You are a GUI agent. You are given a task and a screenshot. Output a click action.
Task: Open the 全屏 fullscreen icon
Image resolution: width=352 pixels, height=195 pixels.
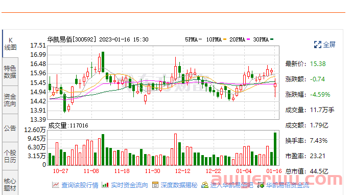click(317, 45)
